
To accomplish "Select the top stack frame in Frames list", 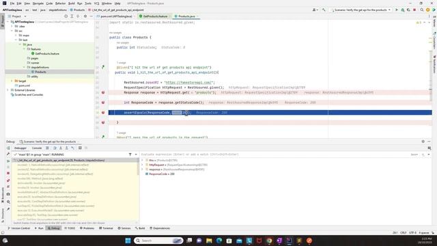I will (75, 161).
